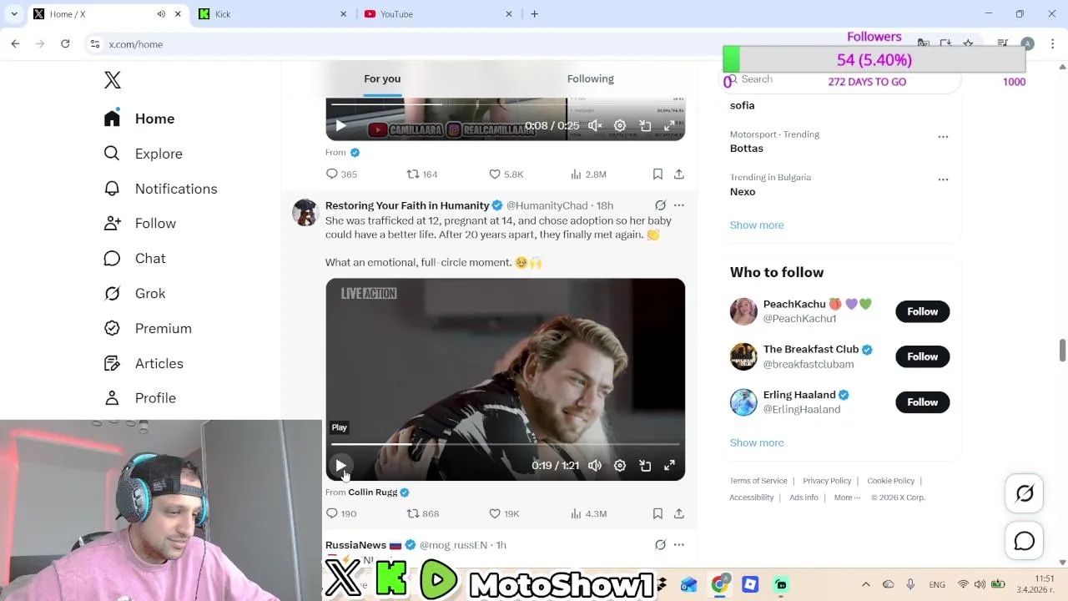Open more options on HumanityChad post

[x=679, y=205]
